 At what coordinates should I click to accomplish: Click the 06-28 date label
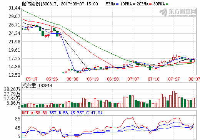pos(113,79)
